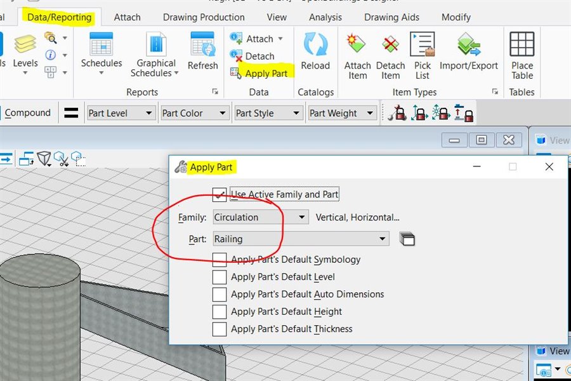Enable Apply Part's Default Thickness
Image resolution: width=571 pixels, height=381 pixels.
(x=220, y=329)
